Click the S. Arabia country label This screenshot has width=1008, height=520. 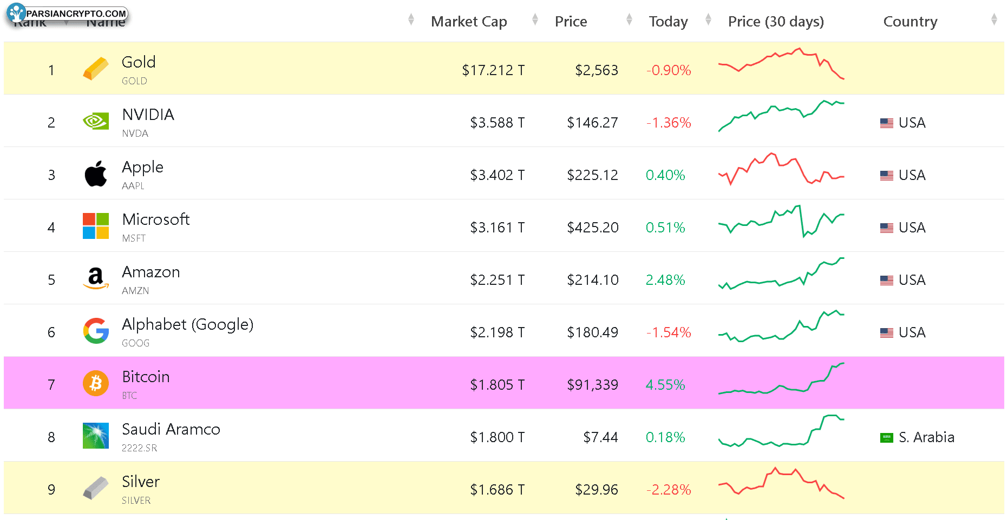point(926,437)
